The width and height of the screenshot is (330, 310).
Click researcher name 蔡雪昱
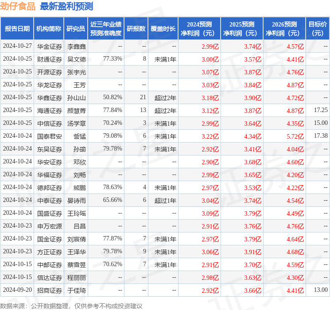(x=77, y=265)
